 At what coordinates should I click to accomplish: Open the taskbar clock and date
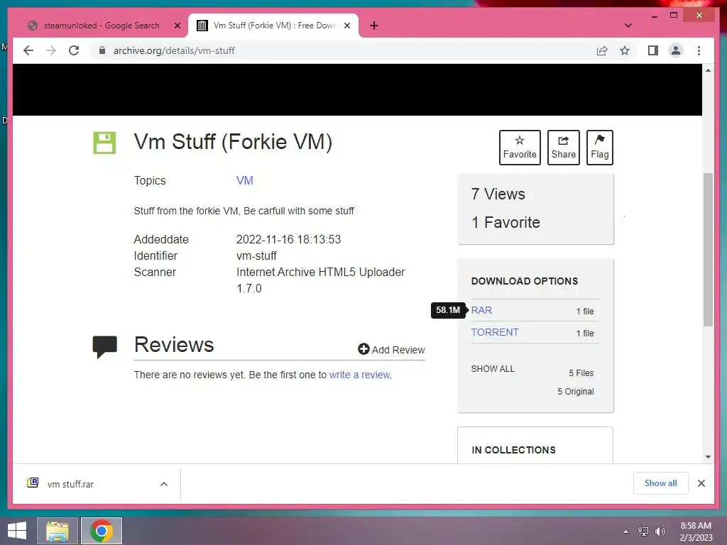click(696, 532)
